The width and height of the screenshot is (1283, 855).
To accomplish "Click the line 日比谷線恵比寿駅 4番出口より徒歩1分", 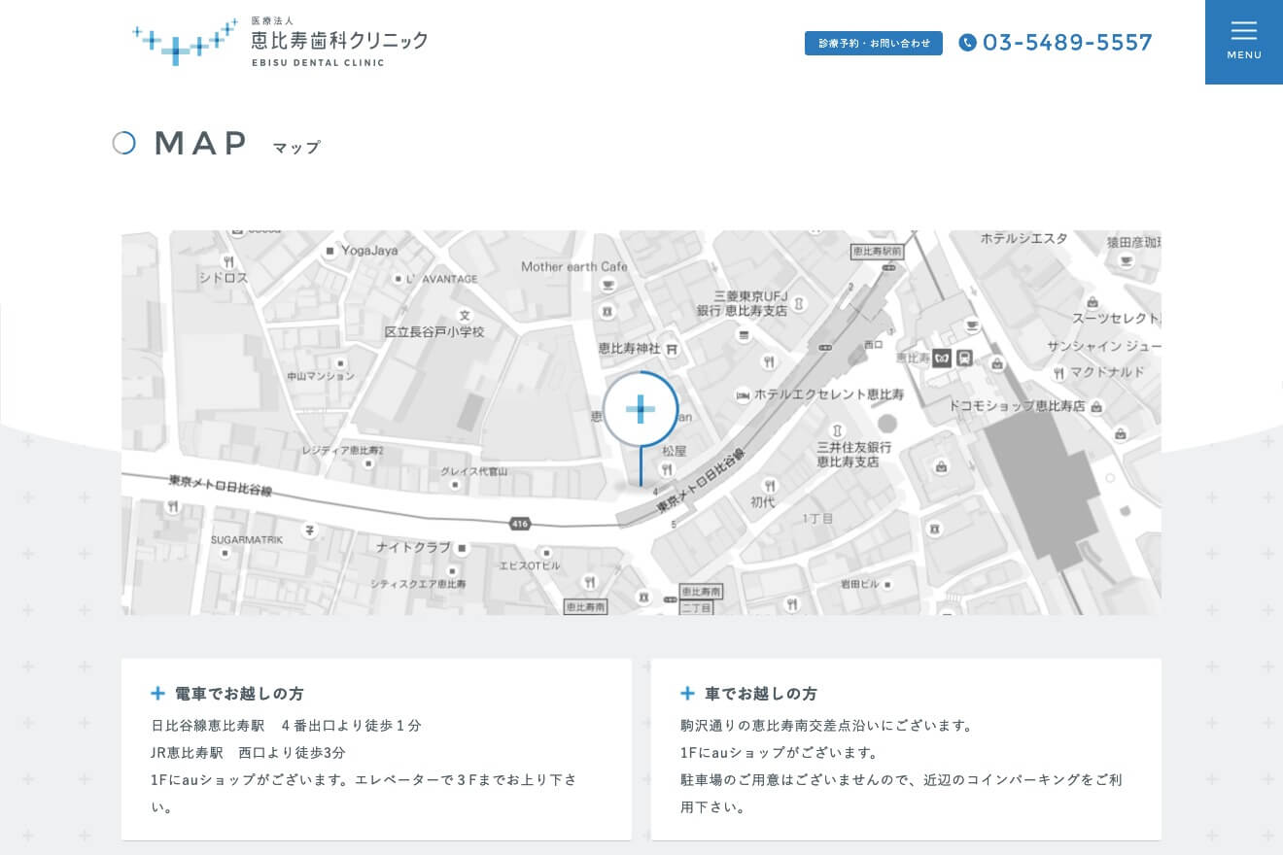I will (286, 726).
